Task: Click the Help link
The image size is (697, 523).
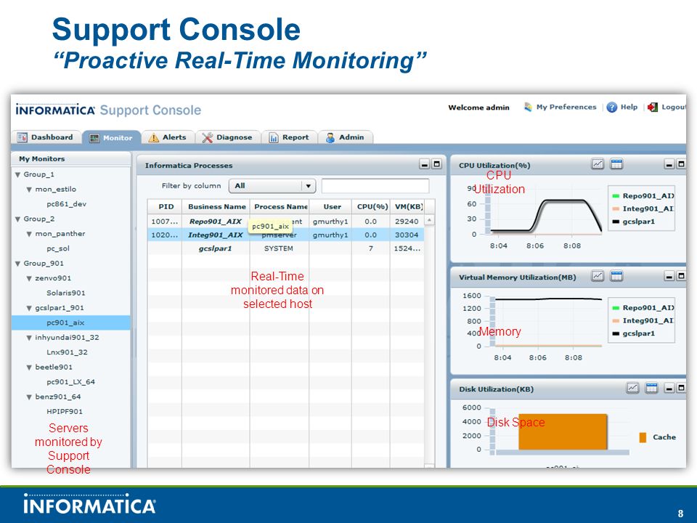Action: 629,107
